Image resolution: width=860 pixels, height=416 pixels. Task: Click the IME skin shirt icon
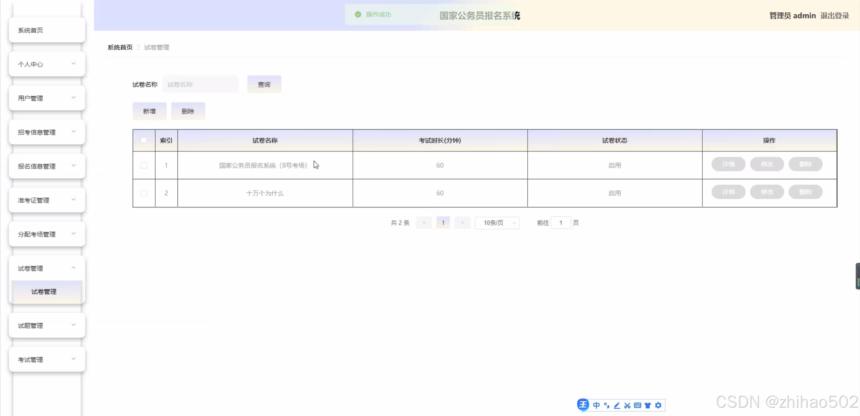point(648,405)
